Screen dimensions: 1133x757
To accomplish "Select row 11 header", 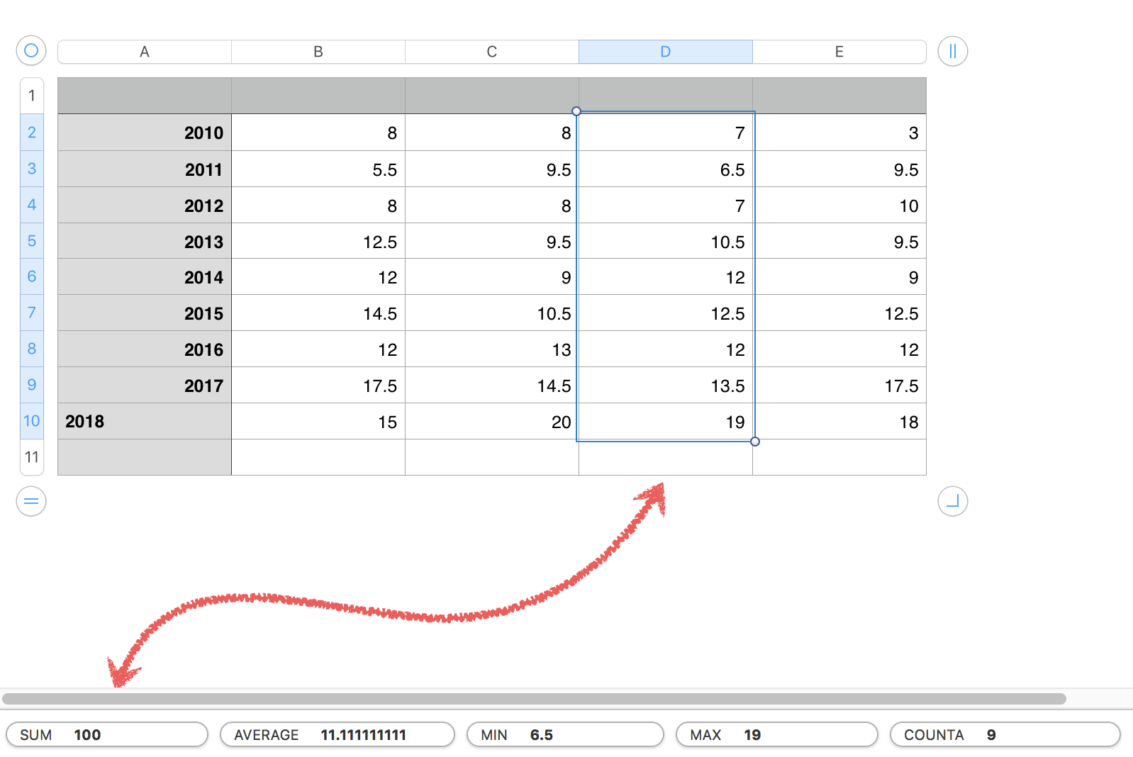I will [32, 457].
